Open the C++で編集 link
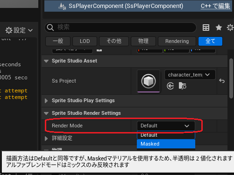234x175 pixels. [215, 6]
